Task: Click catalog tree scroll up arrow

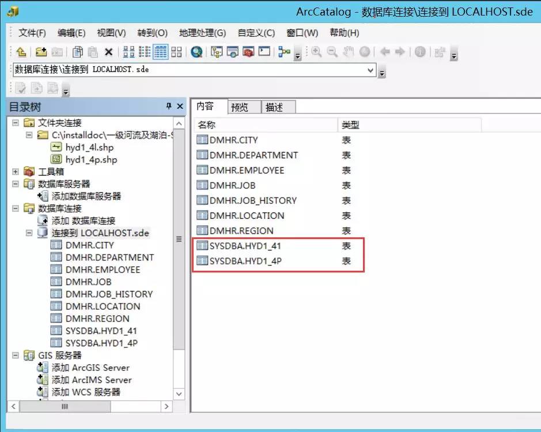Action: 179,123
